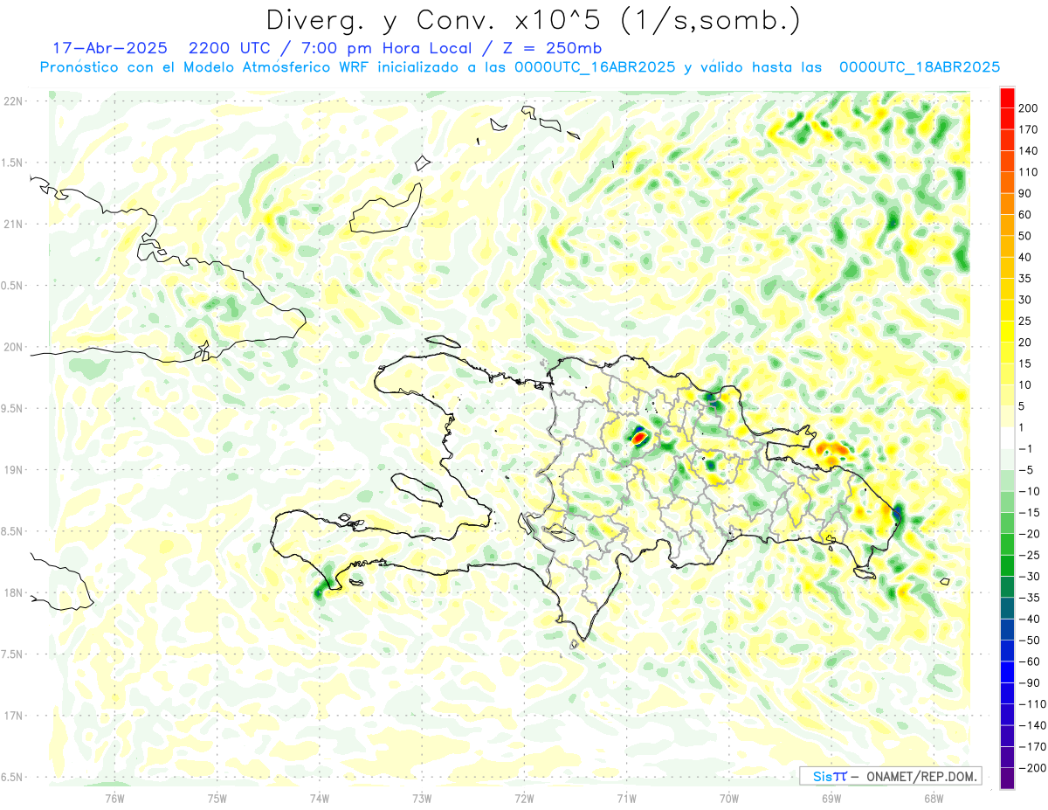
Task: Click the '18N' latitude label
Action: point(13,592)
